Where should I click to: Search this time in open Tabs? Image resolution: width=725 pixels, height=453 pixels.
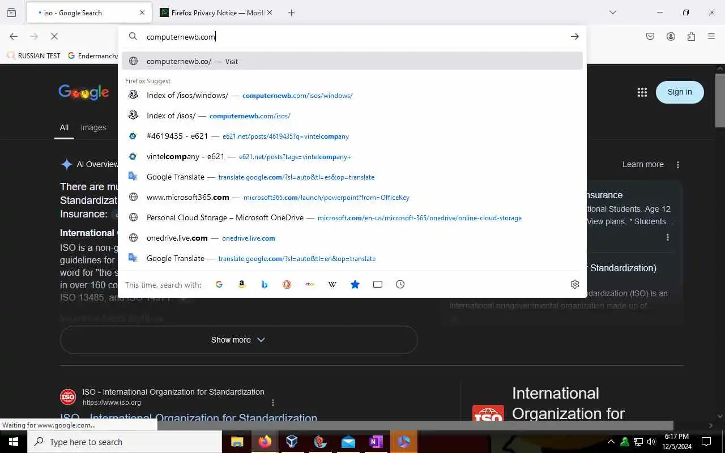378,284
